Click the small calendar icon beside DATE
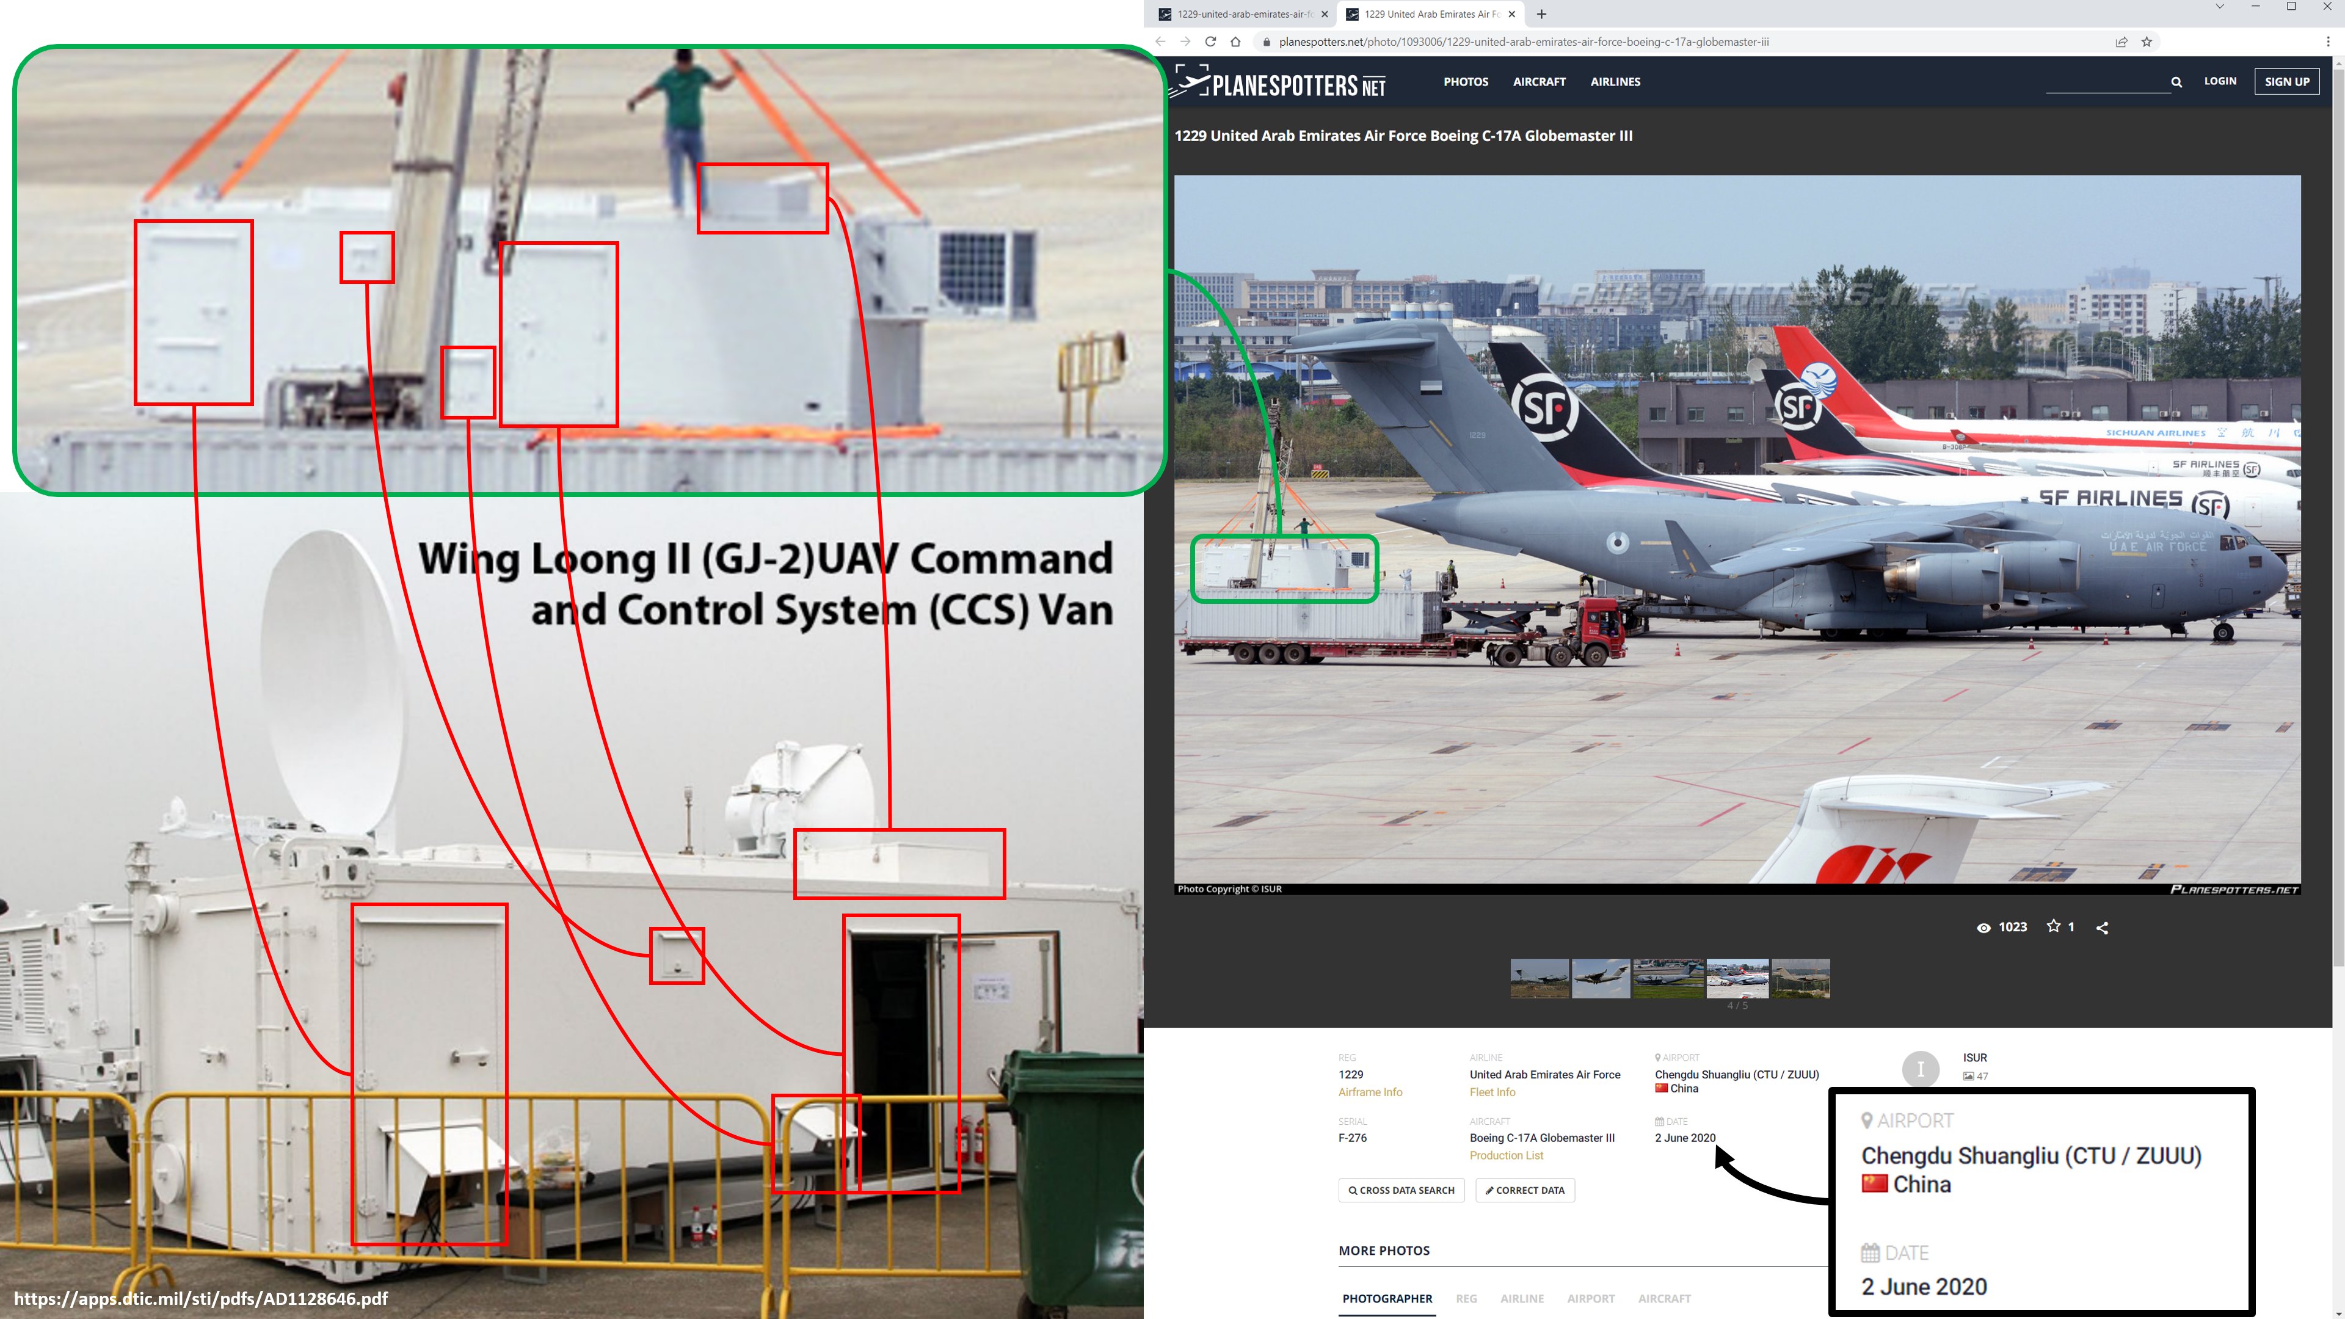The height and width of the screenshot is (1319, 2345). point(1660,1122)
